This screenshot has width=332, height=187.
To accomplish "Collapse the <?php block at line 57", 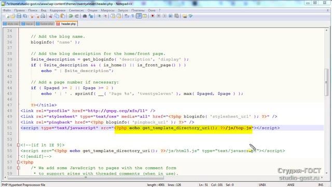I will [x=19, y=162].
